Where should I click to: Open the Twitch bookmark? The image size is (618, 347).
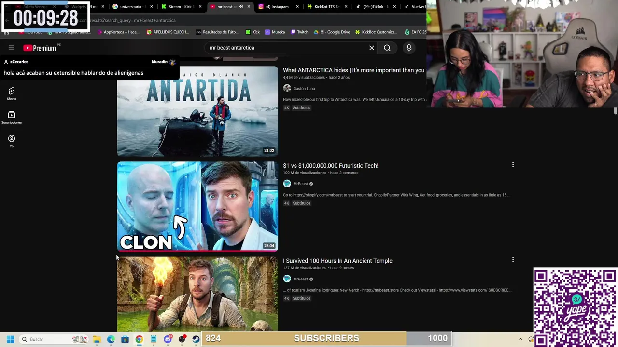(x=299, y=32)
